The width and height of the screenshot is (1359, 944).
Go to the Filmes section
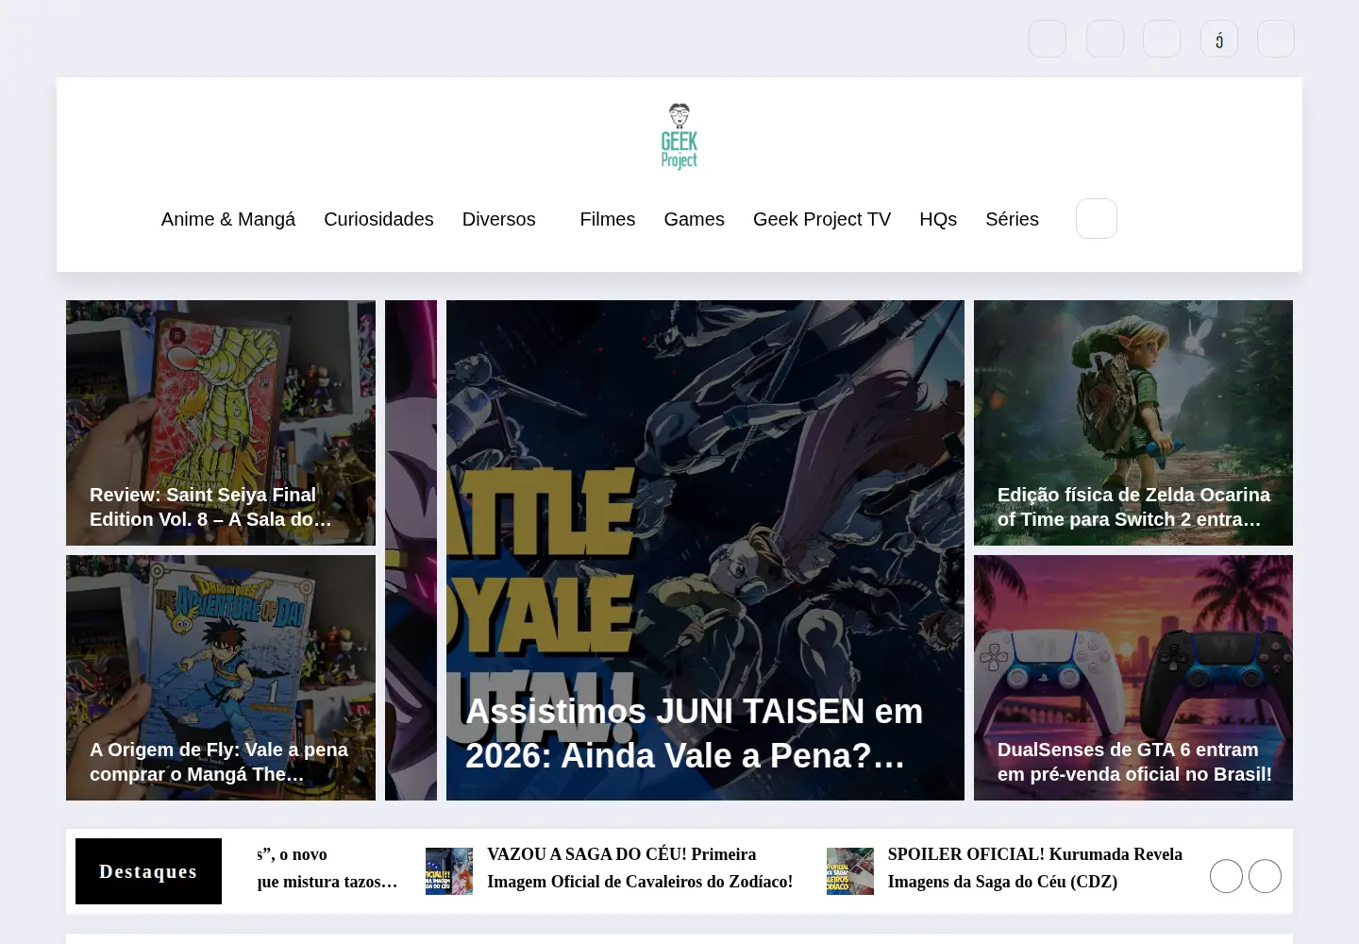608,219
